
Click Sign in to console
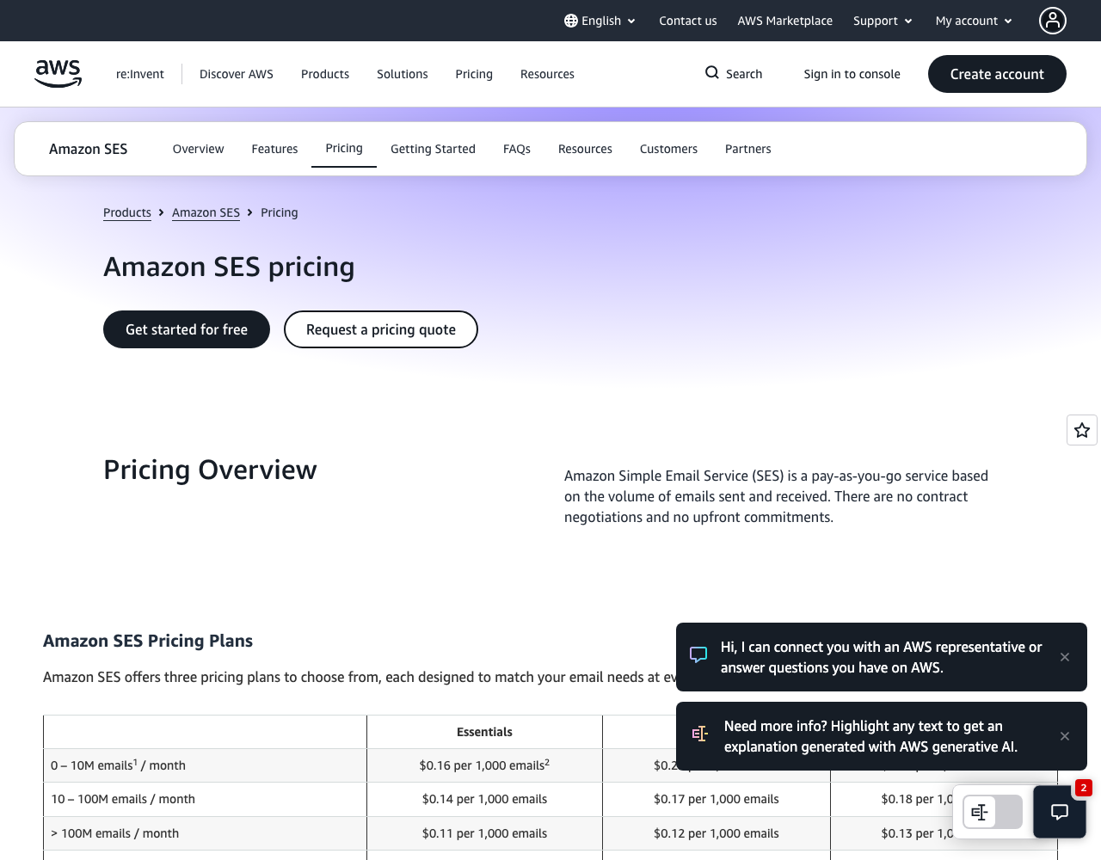pyautogui.click(x=852, y=74)
